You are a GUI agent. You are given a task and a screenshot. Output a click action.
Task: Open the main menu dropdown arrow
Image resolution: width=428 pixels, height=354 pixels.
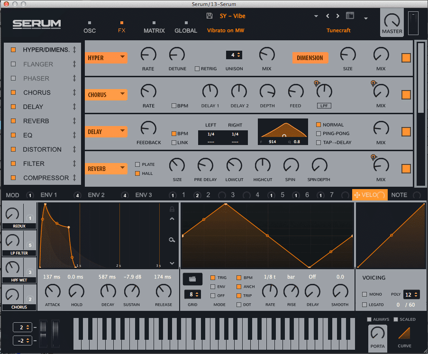(366, 18)
